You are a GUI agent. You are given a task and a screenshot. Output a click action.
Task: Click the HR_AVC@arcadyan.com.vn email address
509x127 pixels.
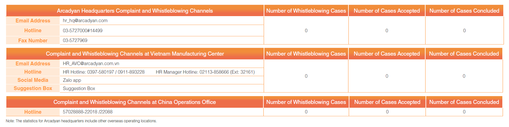tap(91, 63)
